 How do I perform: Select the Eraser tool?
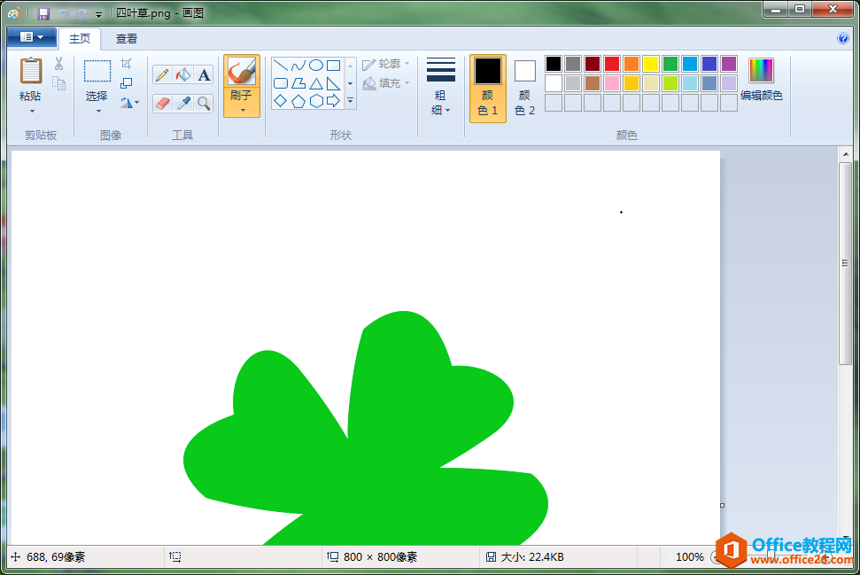click(162, 103)
